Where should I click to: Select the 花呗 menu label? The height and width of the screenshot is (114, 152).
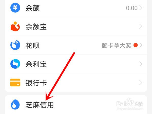(x=33, y=45)
